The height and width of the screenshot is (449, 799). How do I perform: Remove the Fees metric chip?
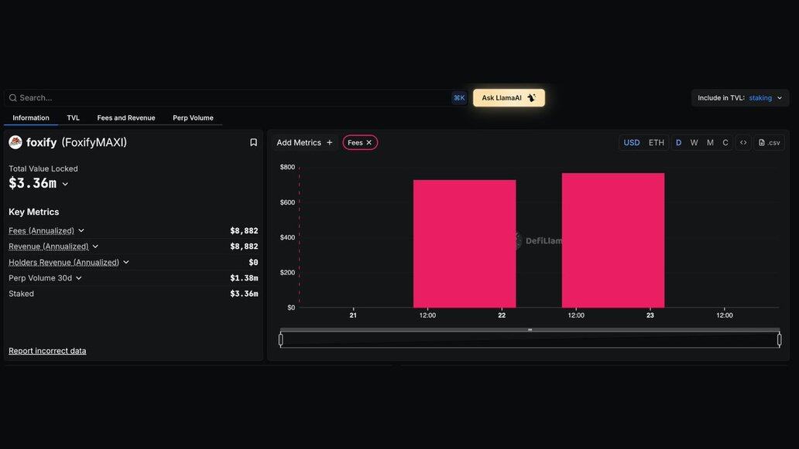coord(369,142)
